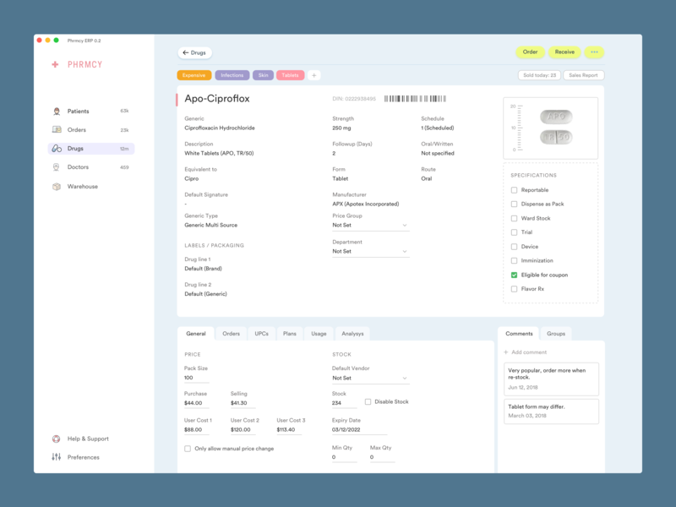The height and width of the screenshot is (507, 676).
Task: Enable the Reportable specification checkbox
Action: (514, 190)
